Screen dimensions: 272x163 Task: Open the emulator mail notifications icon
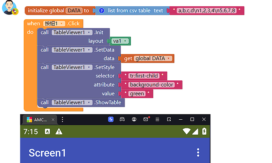coord(146,119)
